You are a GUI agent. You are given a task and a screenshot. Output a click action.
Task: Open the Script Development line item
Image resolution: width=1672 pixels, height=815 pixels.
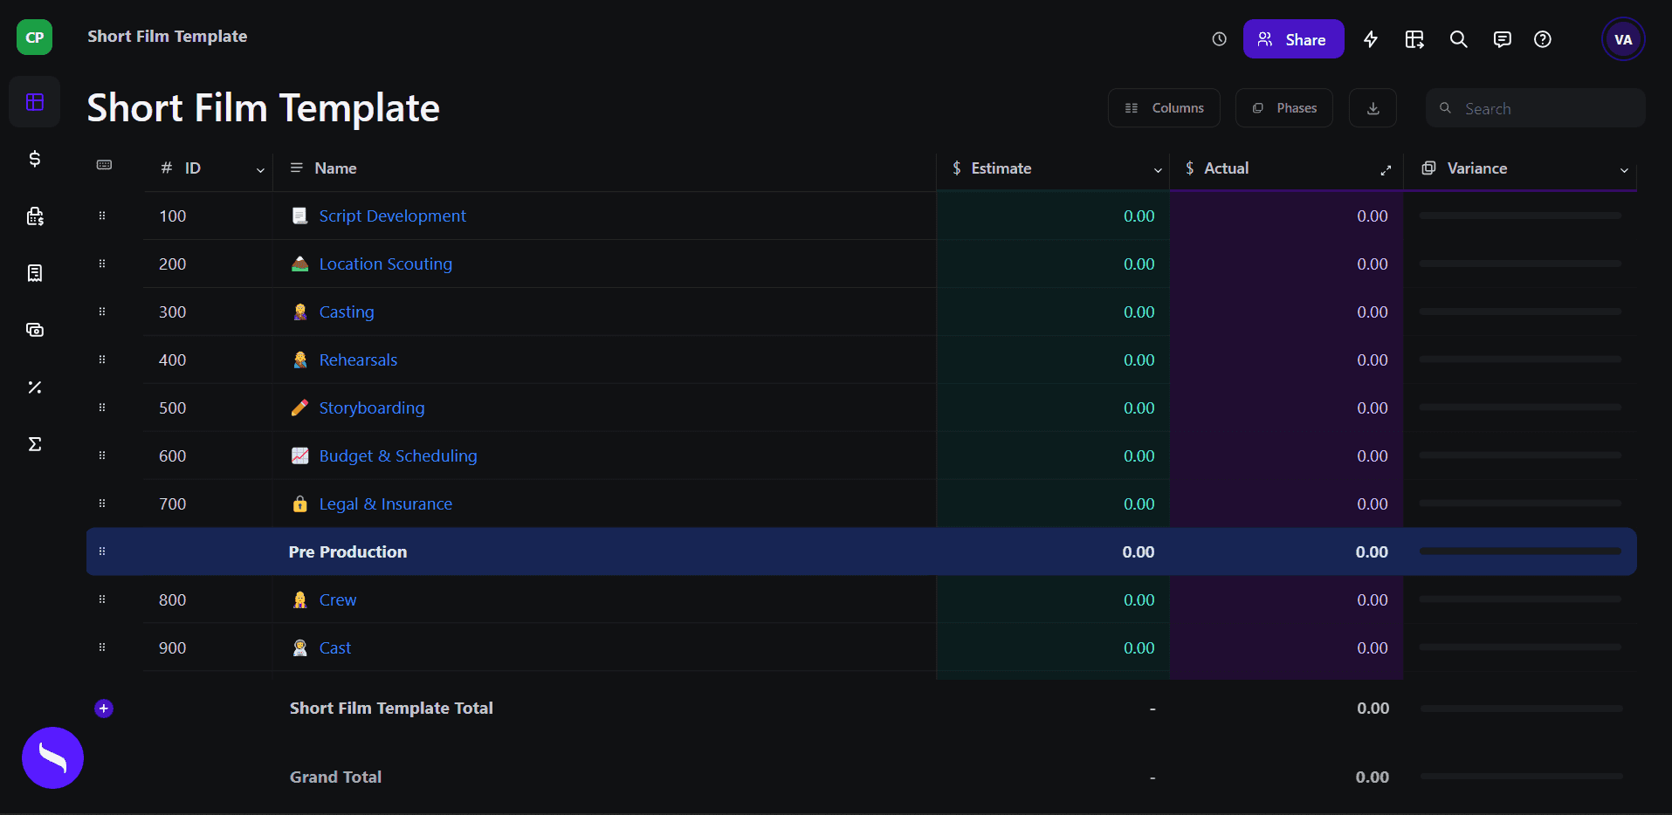pos(392,216)
